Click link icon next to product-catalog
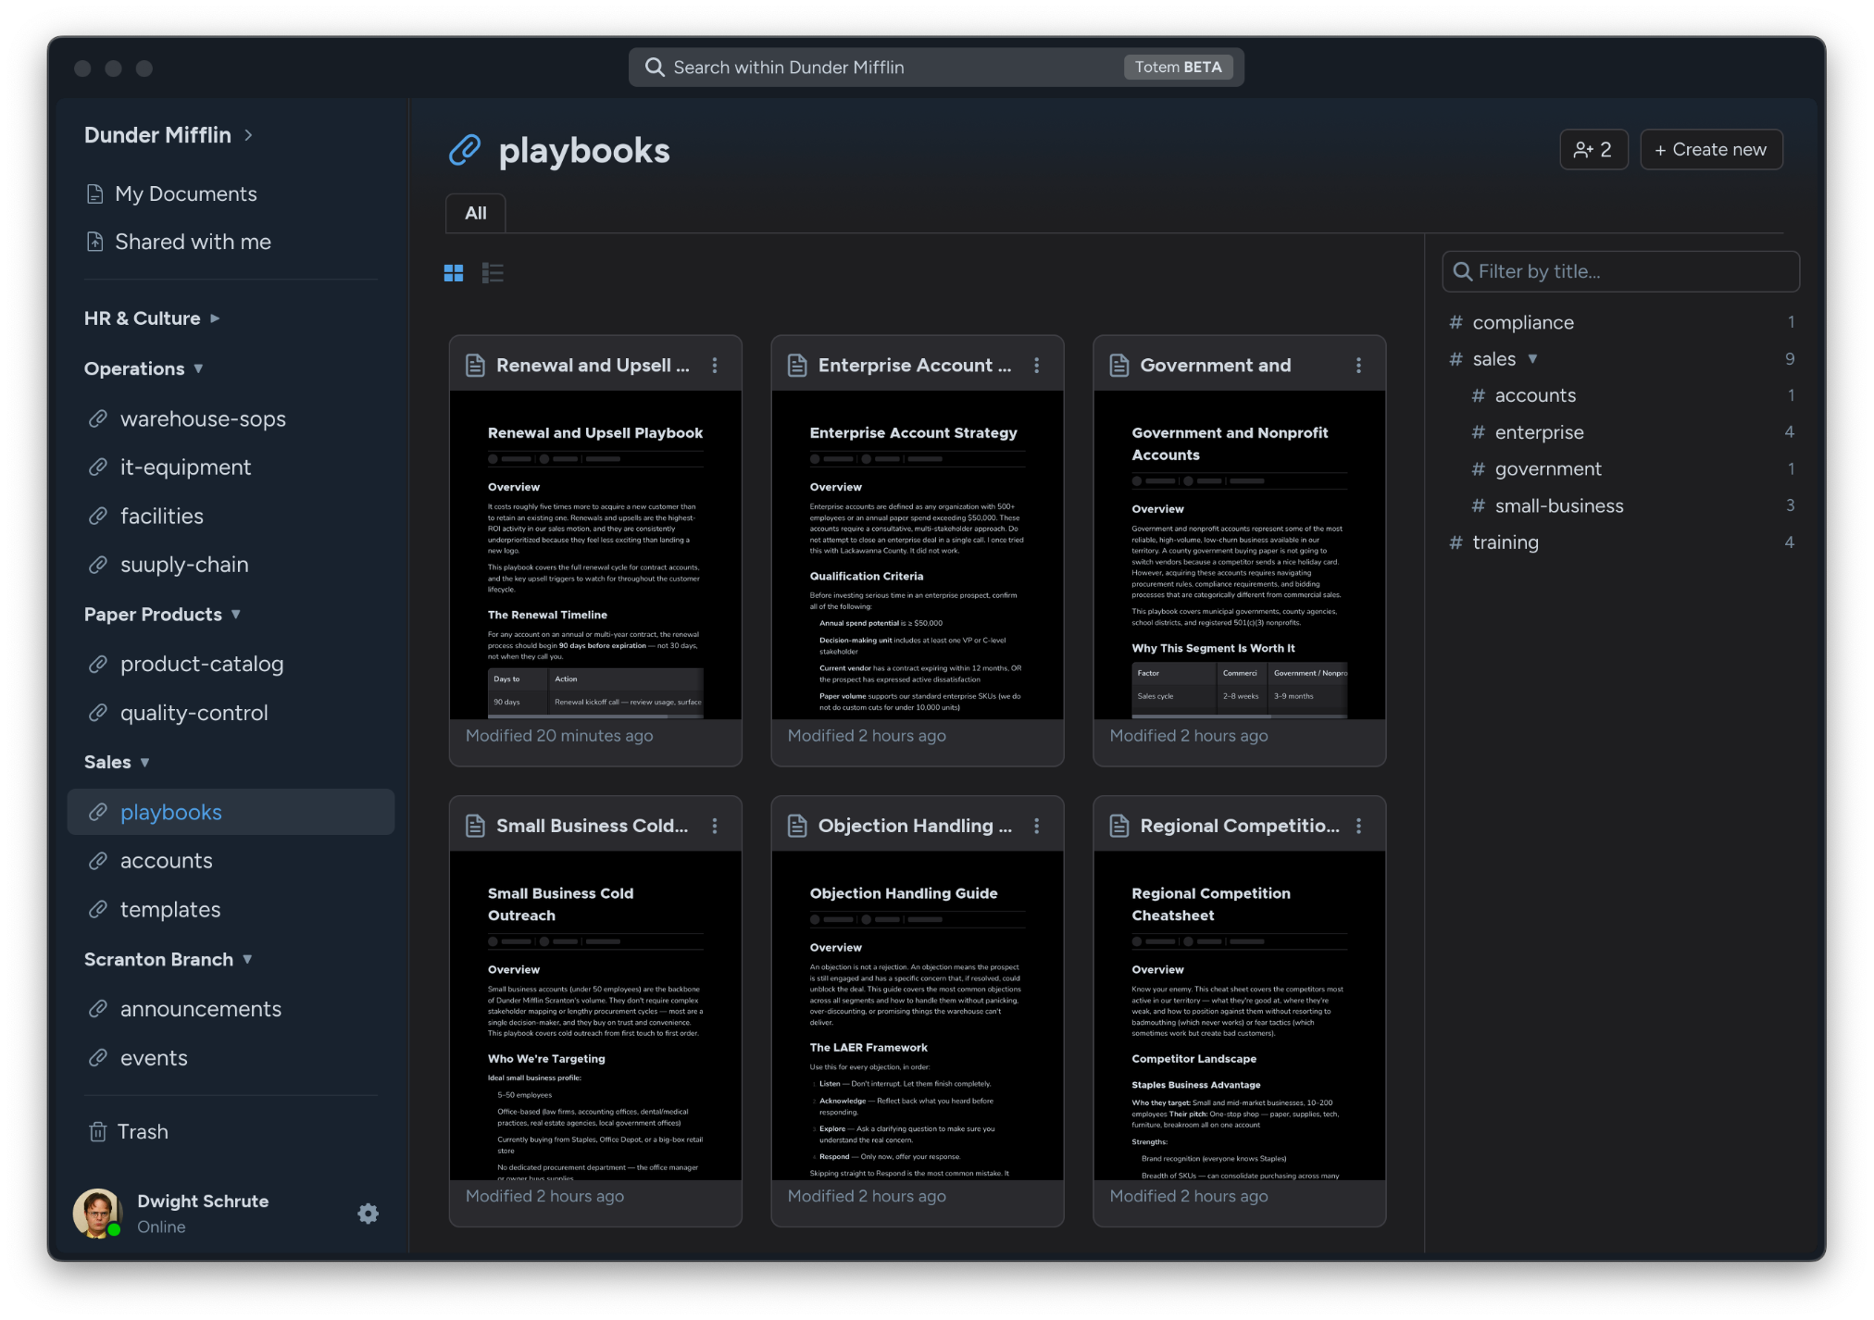Image resolution: width=1874 pixels, height=1320 pixels. (97, 664)
